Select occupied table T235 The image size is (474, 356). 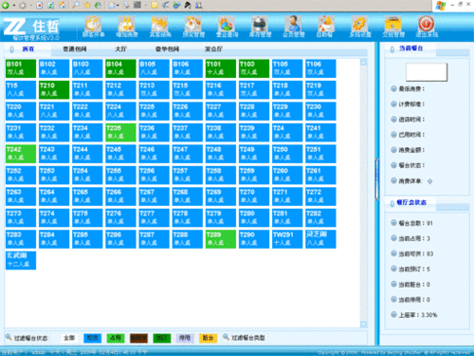pos(120,133)
